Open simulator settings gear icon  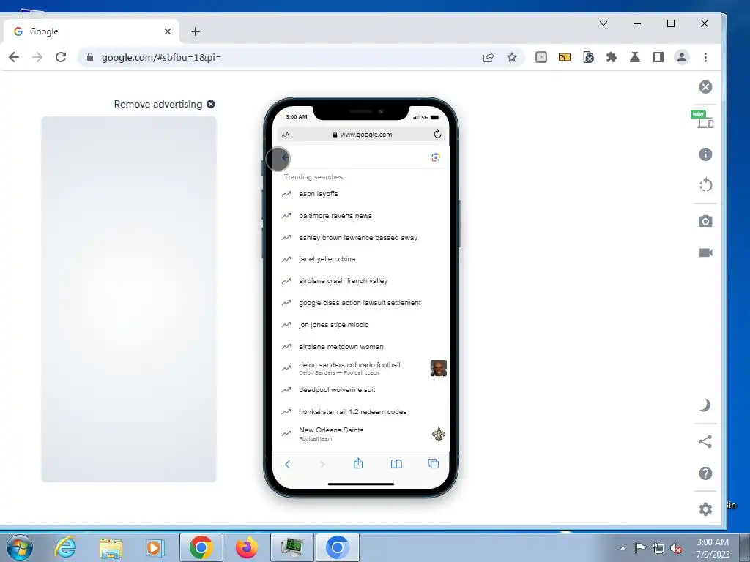(x=705, y=509)
